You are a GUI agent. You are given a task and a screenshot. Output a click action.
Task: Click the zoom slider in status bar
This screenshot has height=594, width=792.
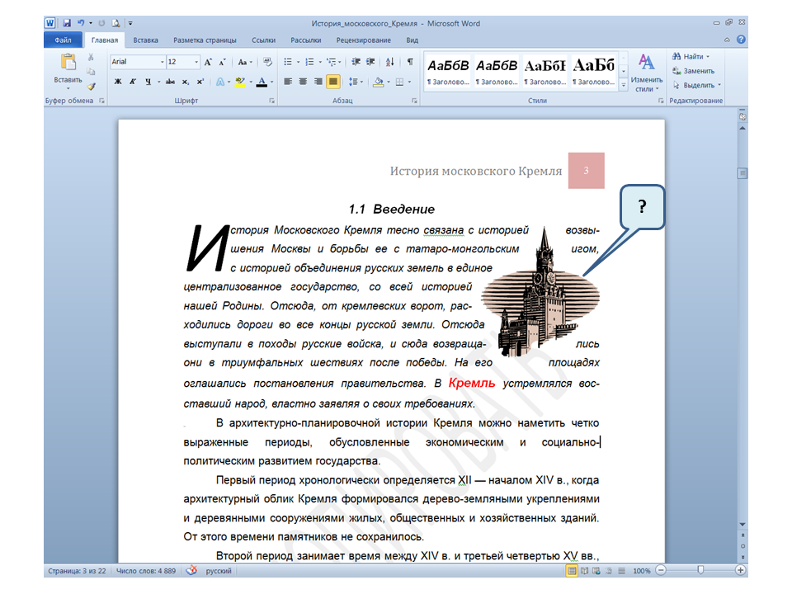coord(700,570)
